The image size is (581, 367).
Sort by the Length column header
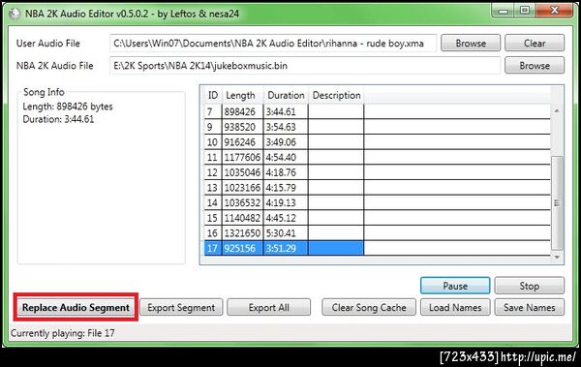[243, 95]
